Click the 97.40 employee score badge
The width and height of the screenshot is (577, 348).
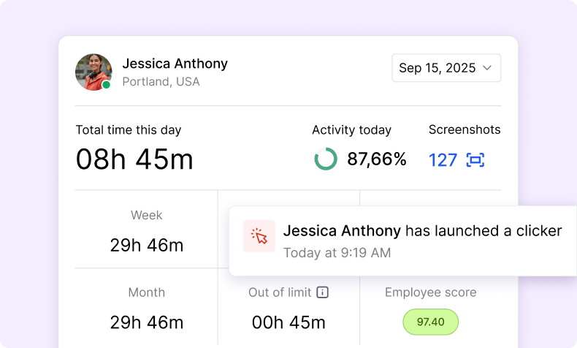[x=430, y=322]
